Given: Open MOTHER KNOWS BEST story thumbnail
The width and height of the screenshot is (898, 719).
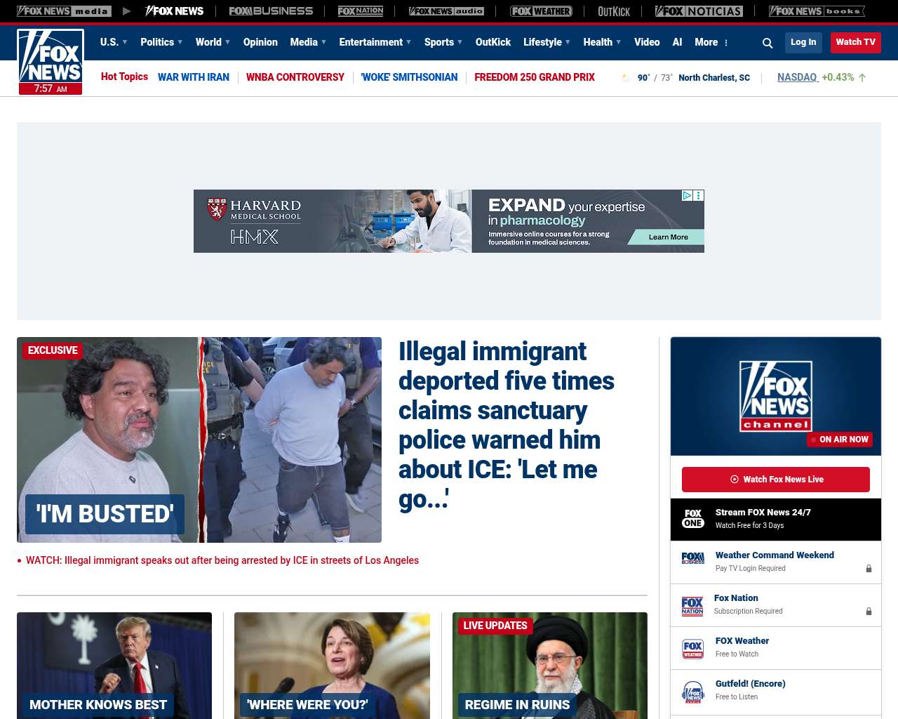Looking at the screenshot, I should [x=114, y=666].
